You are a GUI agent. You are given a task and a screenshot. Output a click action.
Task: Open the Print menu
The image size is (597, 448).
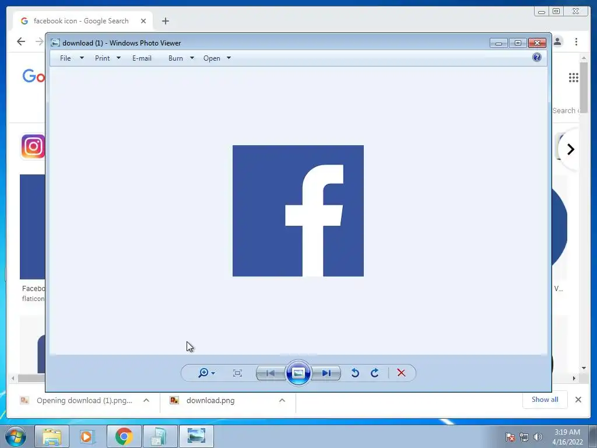point(102,58)
